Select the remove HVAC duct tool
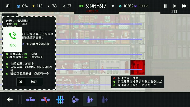This screenshot has width=190, height=107. point(45,100)
